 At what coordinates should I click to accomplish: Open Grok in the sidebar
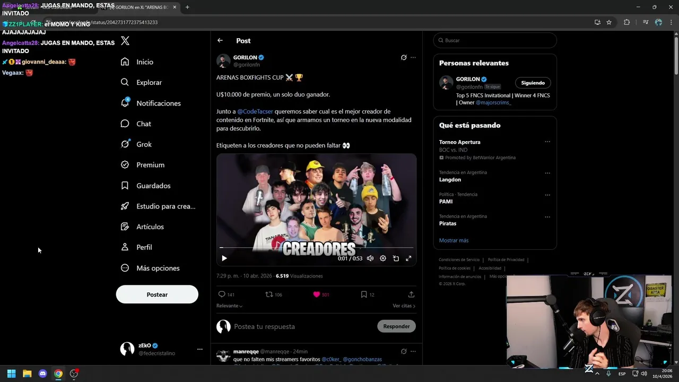coord(136,144)
